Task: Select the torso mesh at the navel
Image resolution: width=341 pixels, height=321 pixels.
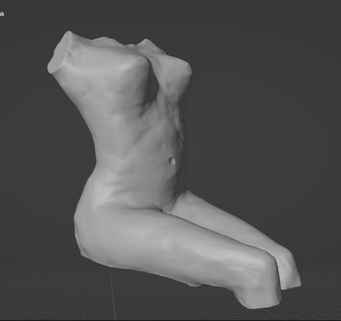Action: (172, 162)
